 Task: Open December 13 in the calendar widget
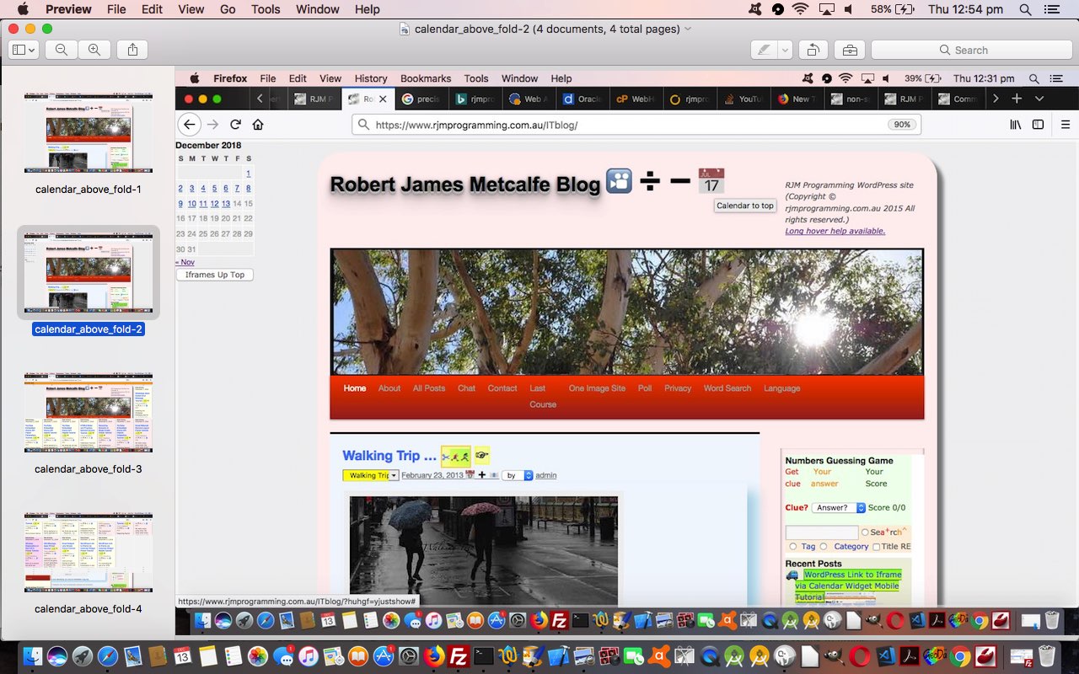[226, 203]
